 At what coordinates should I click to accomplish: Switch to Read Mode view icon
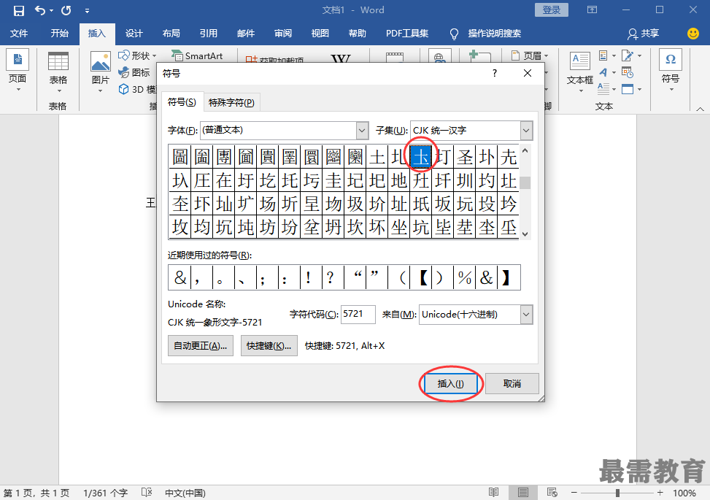point(493,492)
